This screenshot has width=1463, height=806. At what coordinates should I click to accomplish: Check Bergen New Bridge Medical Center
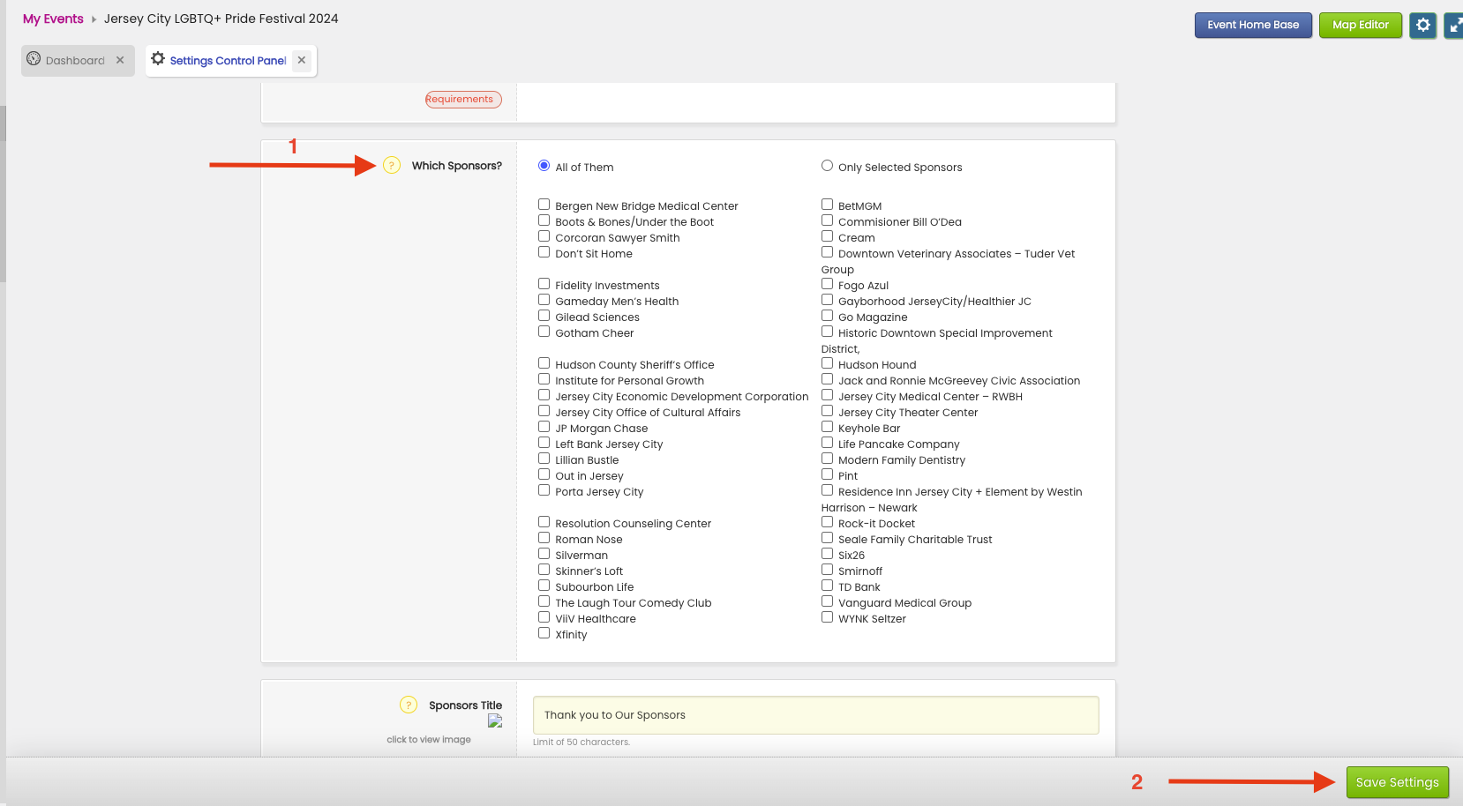coord(544,205)
